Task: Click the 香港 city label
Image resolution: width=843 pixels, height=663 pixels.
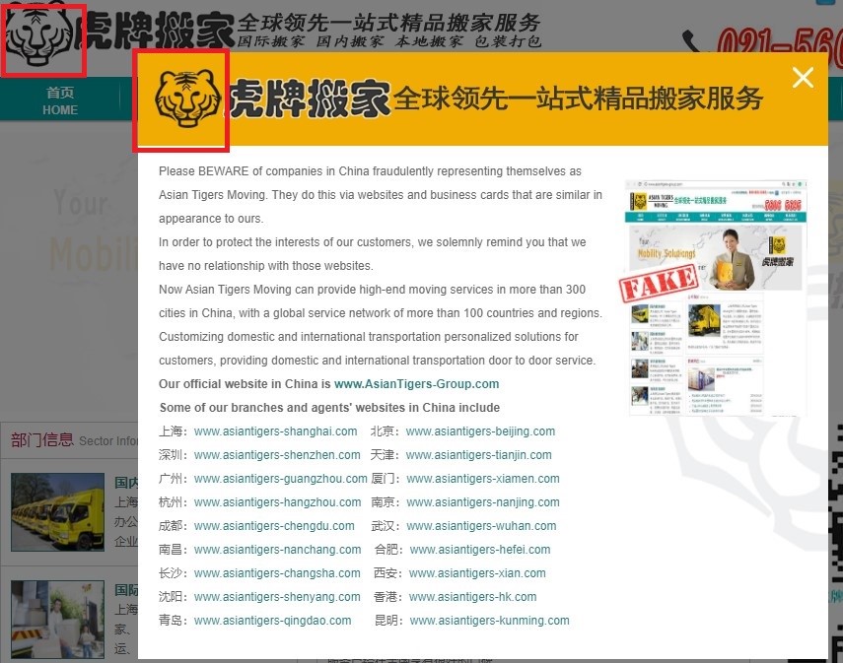Action: (x=385, y=597)
